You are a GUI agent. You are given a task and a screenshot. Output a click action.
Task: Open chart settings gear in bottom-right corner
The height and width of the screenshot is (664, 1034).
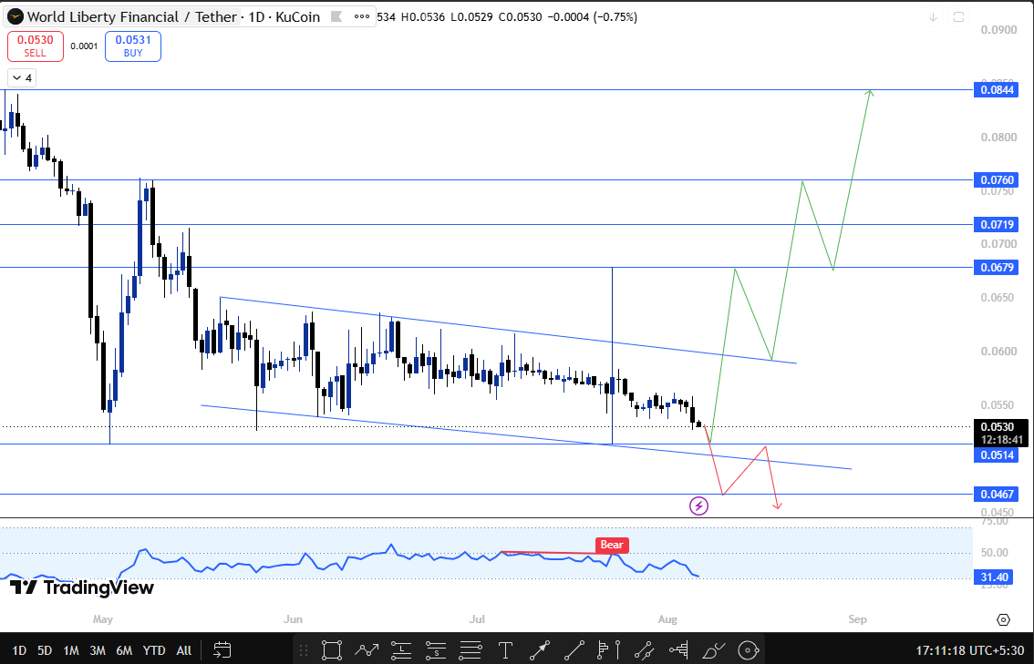(1003, 620)
